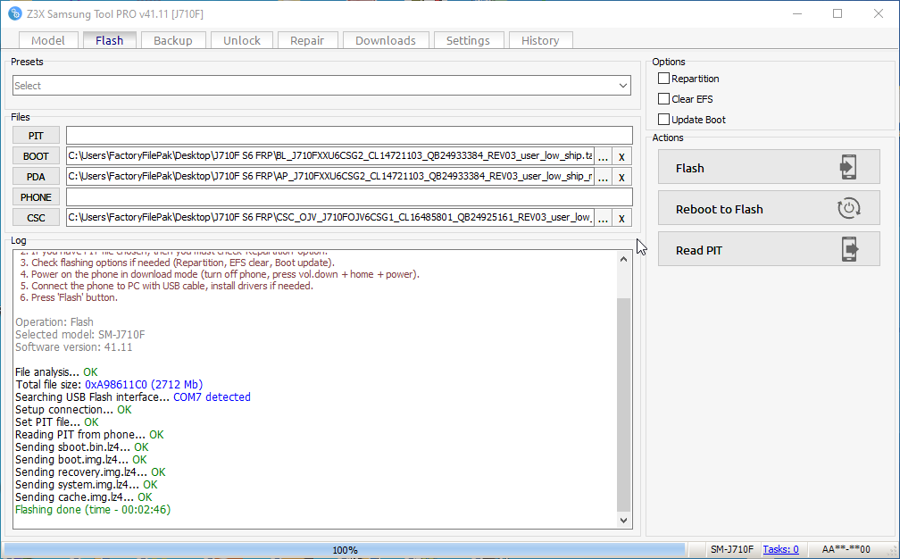Clear the CSC file with x button
This screenshot has width=900, height=559.
click(621, 218)
